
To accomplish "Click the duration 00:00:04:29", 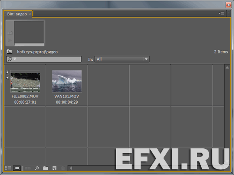I will pos(67,102).
